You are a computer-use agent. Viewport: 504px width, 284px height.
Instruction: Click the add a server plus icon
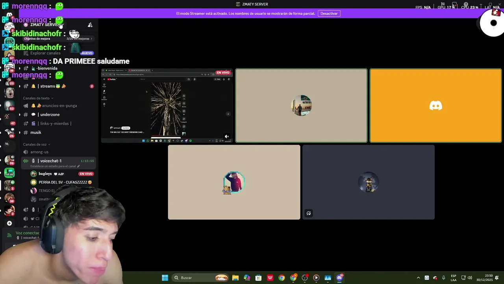(9, 223)
